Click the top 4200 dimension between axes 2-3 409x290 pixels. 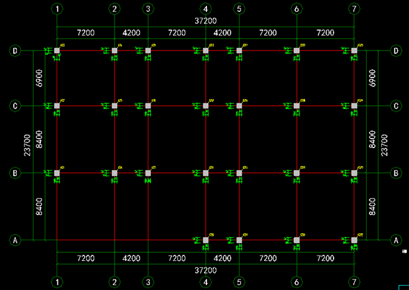(x=131, y=32)
